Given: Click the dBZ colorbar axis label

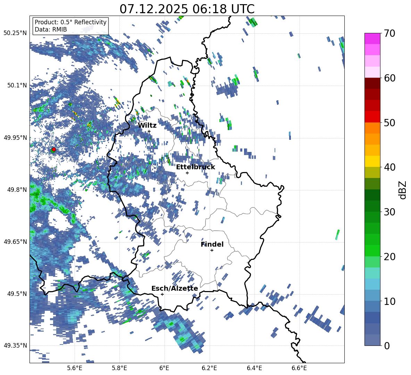Looking at the screenshot, I should coord(402,190).
